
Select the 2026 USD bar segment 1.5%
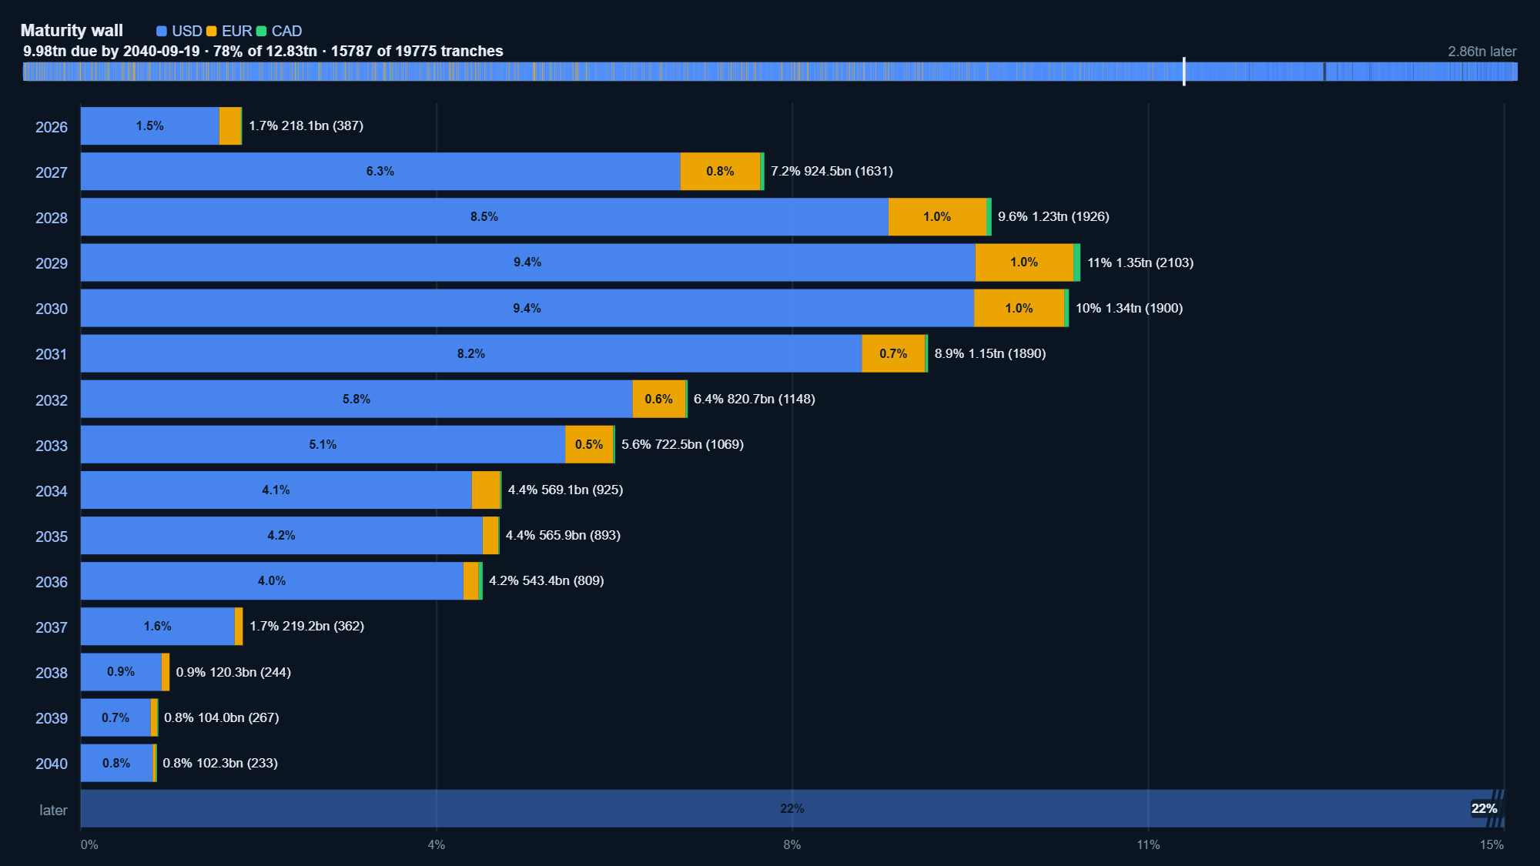point(150,126)
